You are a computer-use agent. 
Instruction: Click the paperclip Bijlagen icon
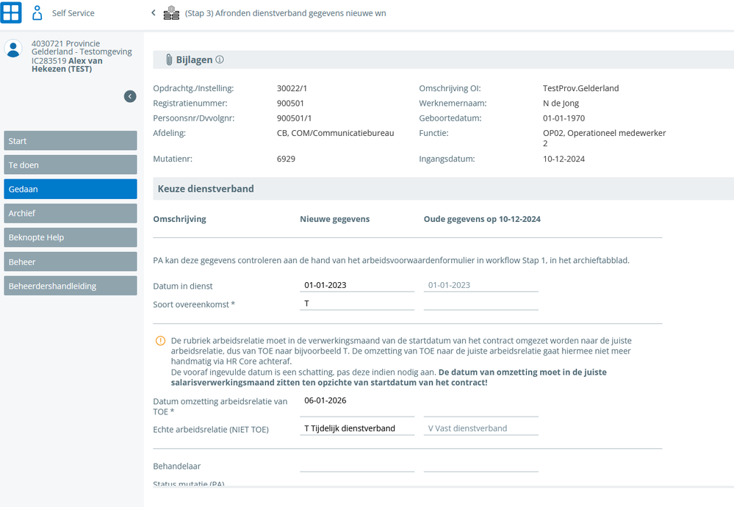(x=169, y=60)
